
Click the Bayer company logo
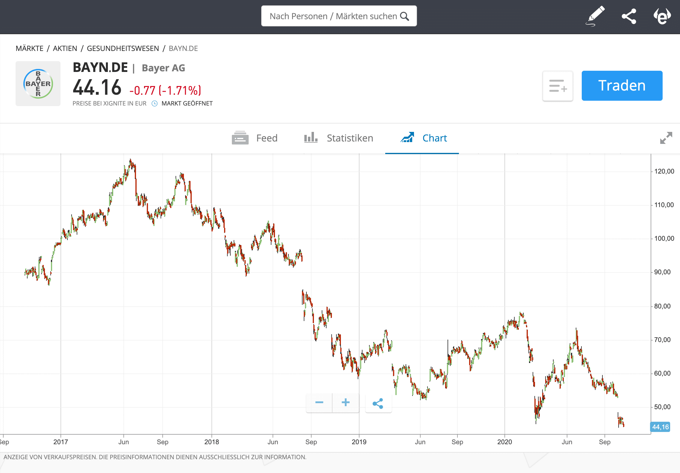click(x=38, y=84)
